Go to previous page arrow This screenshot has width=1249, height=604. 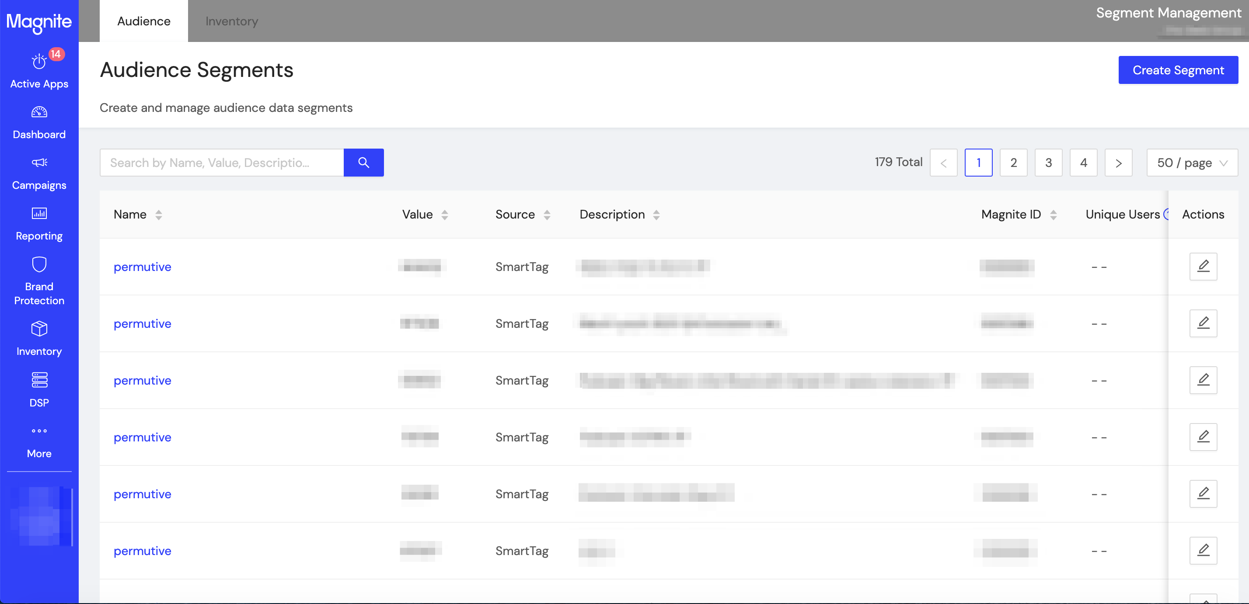(x=944, y=163)
